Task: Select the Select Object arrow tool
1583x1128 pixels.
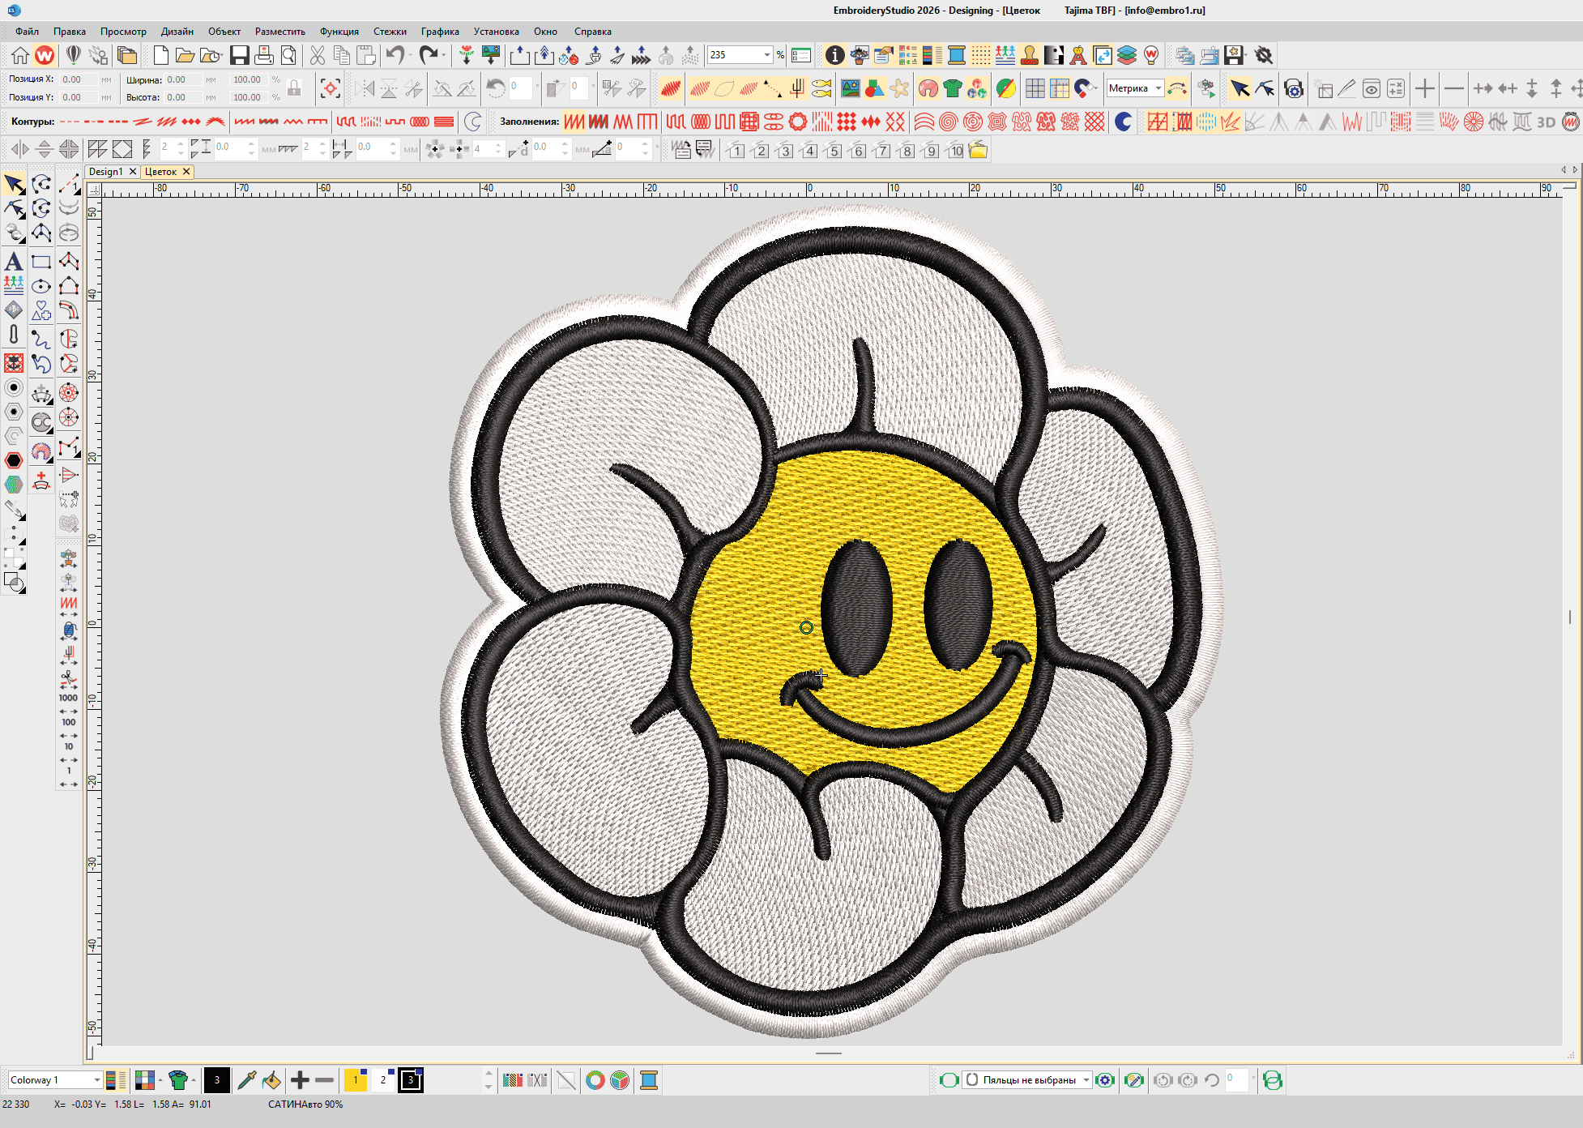Action: click(14, 184)
